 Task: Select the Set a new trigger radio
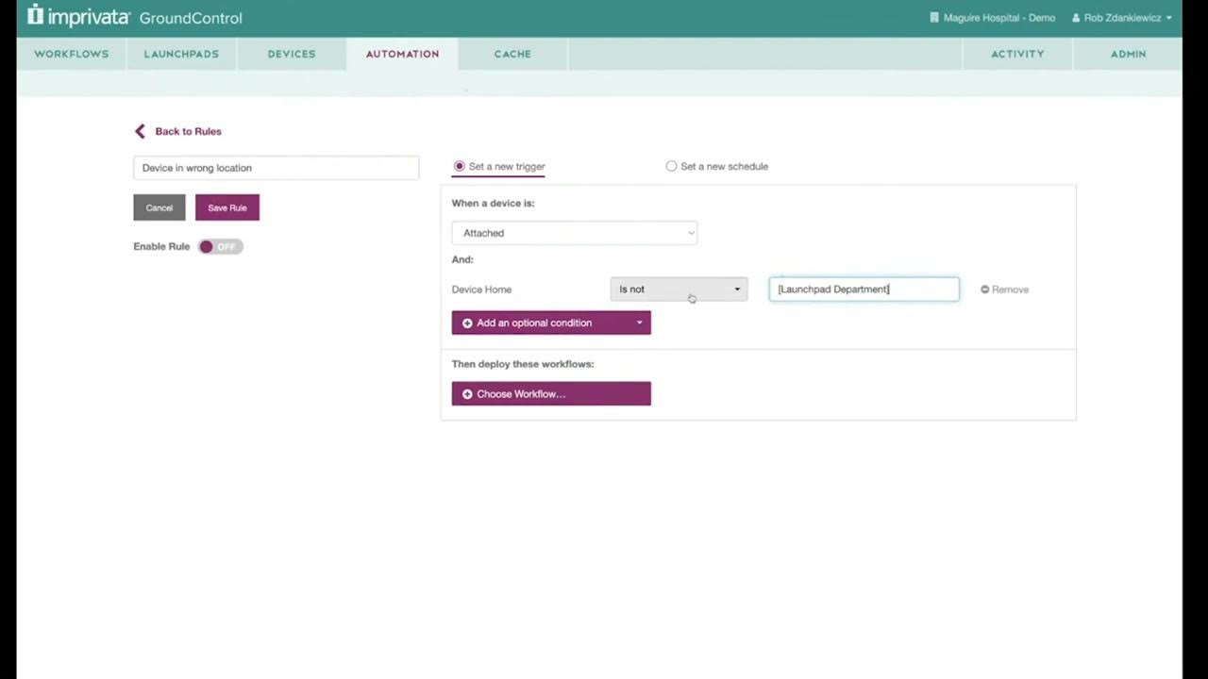[x=460, y=166]
